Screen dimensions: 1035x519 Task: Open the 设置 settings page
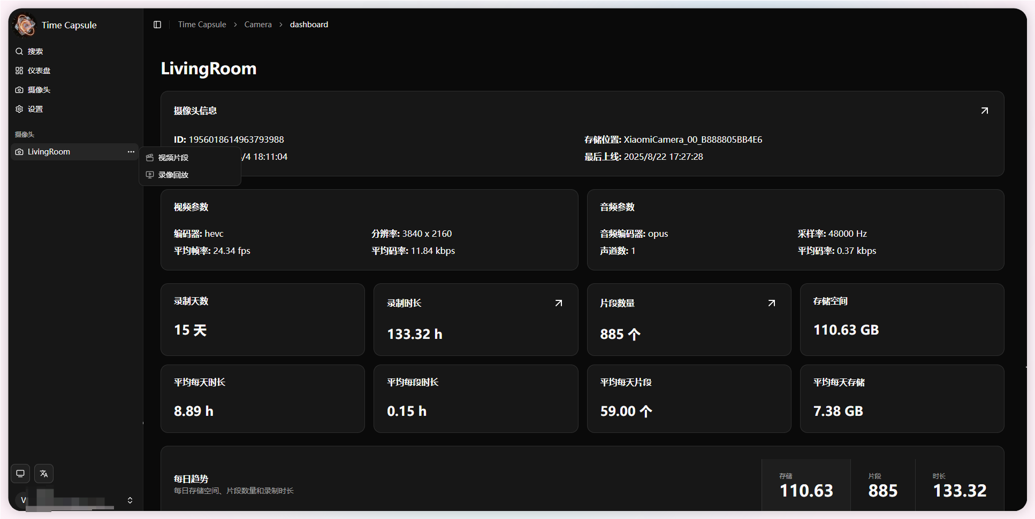click(35, 109)
